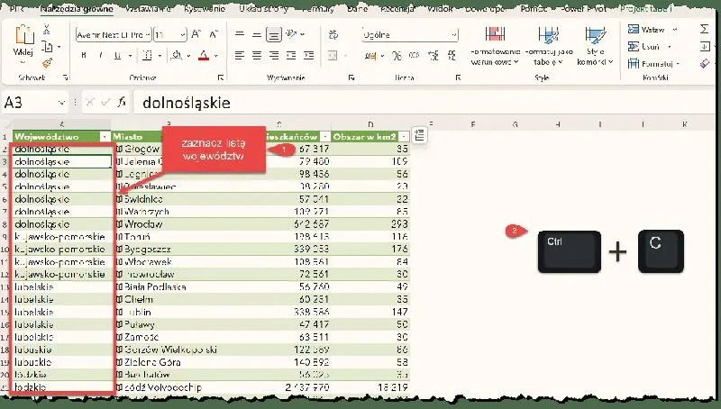Toggle top vertical alignment

pos(240,34)
